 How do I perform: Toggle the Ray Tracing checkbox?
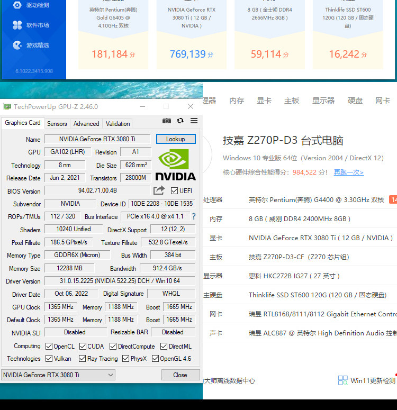(82, 358)
